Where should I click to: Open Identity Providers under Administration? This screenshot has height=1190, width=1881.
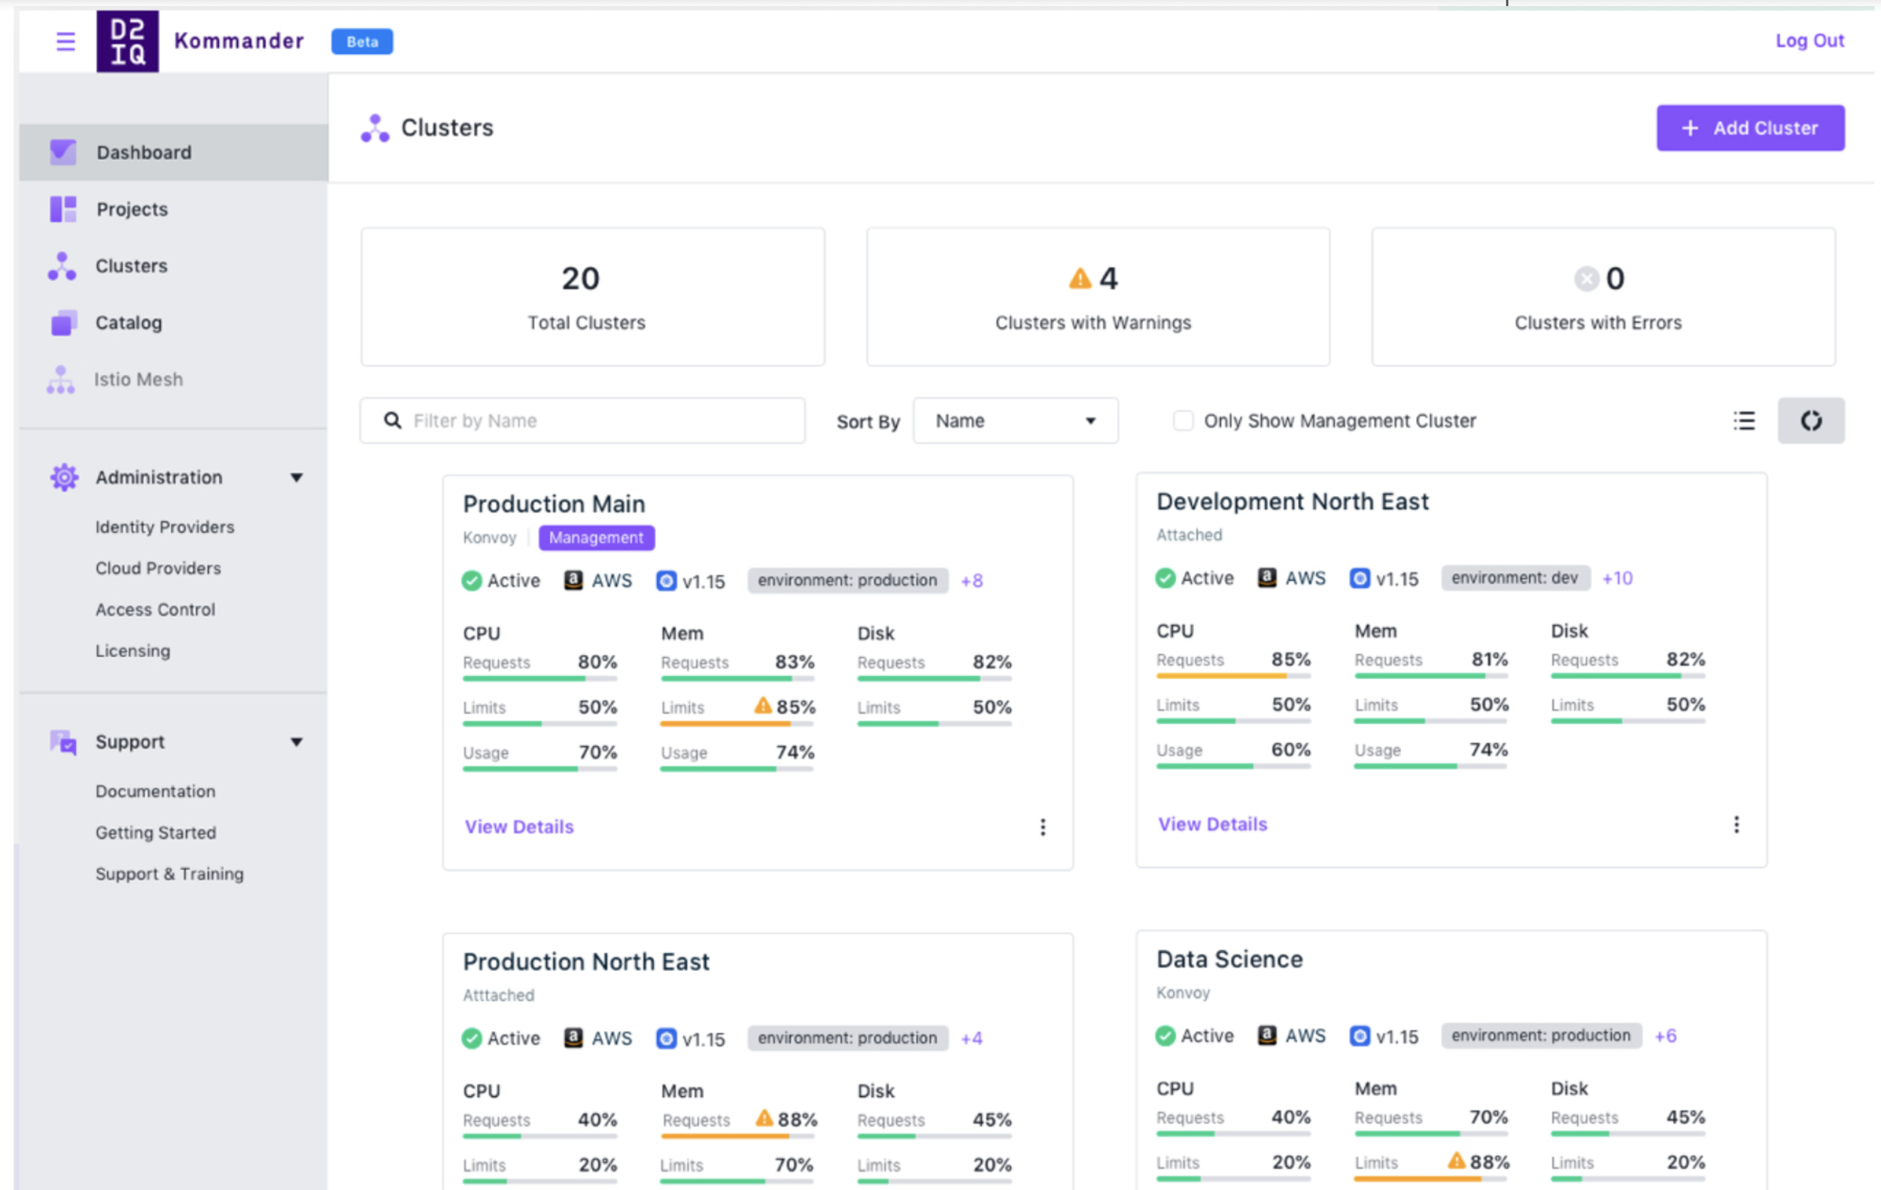[165, 527]
